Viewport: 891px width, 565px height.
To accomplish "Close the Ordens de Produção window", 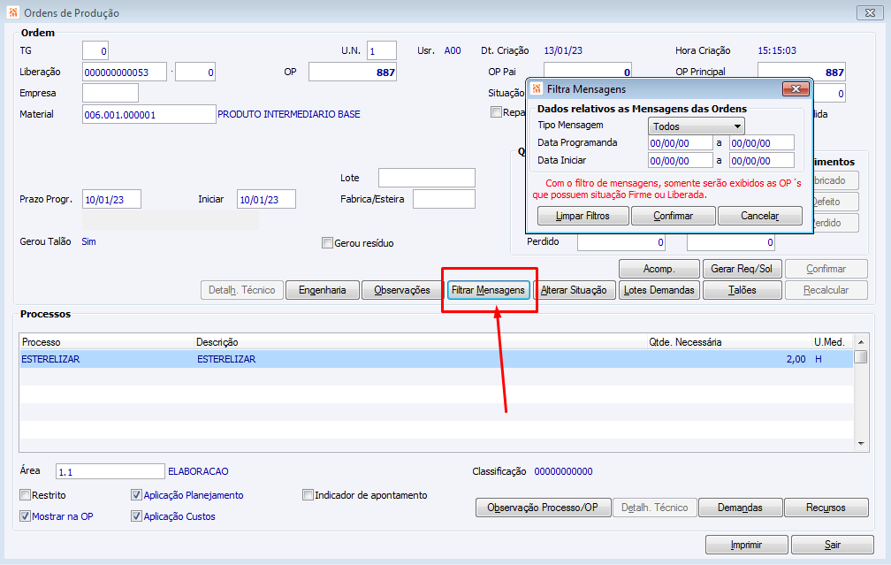I will point(870,12).
